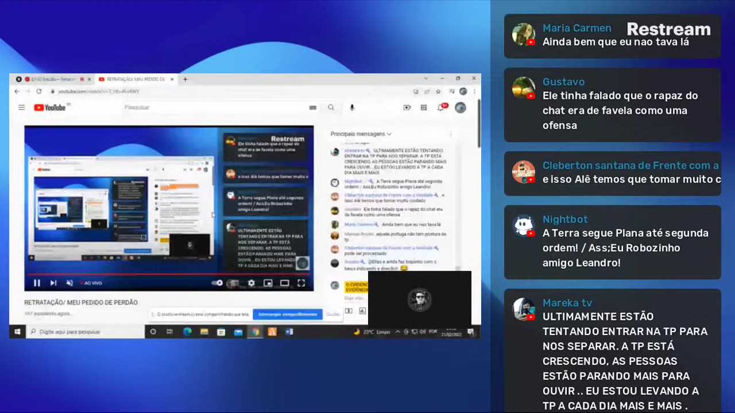Launch Microsoft Edge from the taskbar
735x413 pixels.
(x=187, y=332)
